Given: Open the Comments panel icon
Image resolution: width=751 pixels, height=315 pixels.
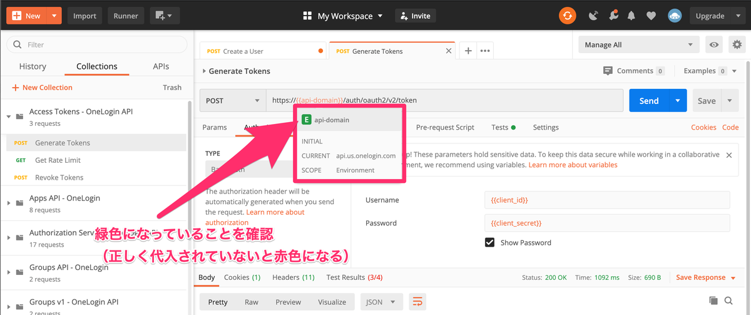Looking at the screenshot, I should coord(608,71).
